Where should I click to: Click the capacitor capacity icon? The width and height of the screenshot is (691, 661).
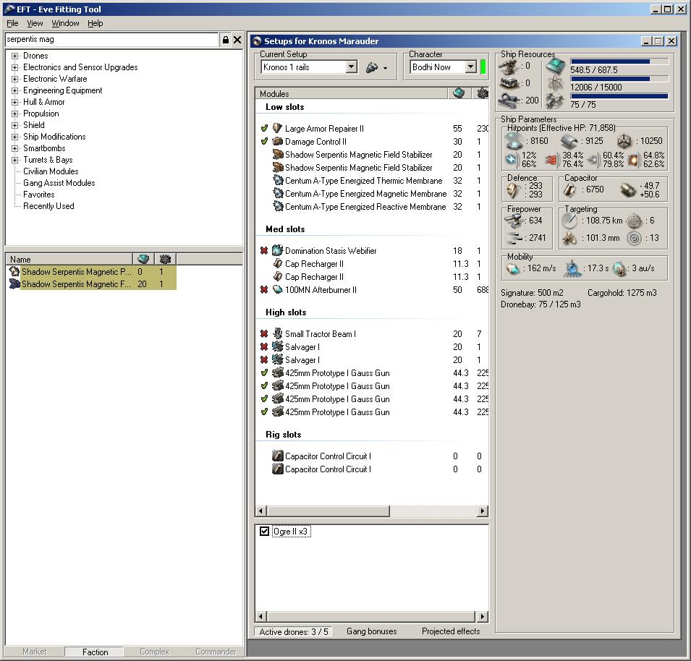(x=570, y=189)
